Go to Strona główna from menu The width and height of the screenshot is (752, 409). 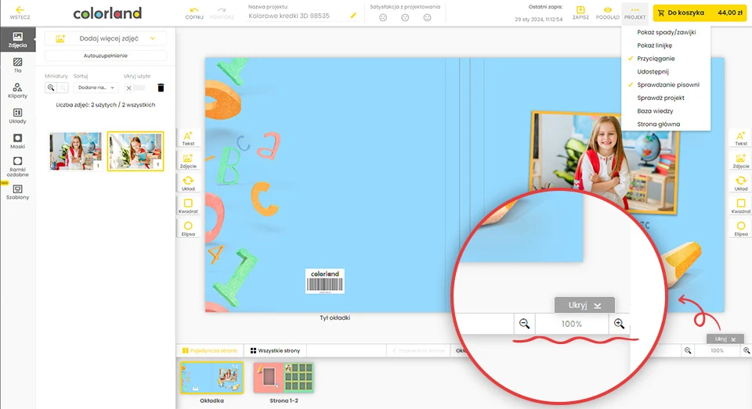[x=659, y=124]
